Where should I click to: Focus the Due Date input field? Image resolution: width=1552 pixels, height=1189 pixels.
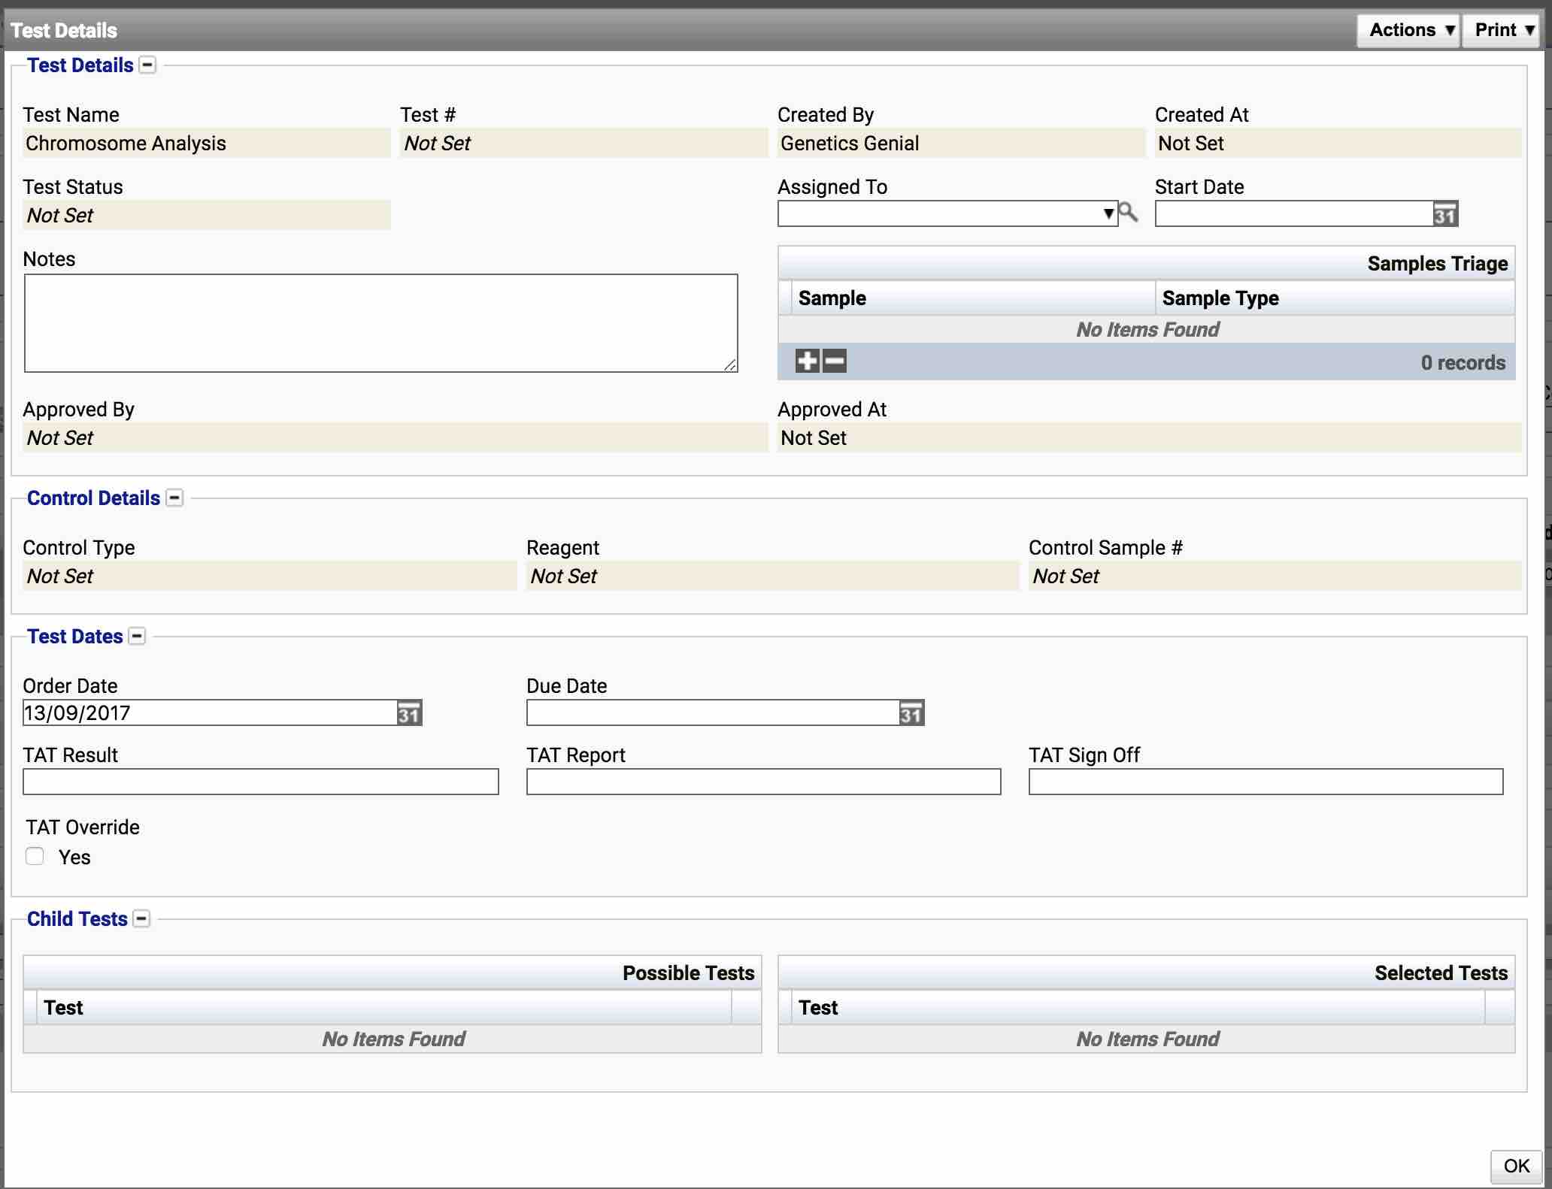click(713, 712)
